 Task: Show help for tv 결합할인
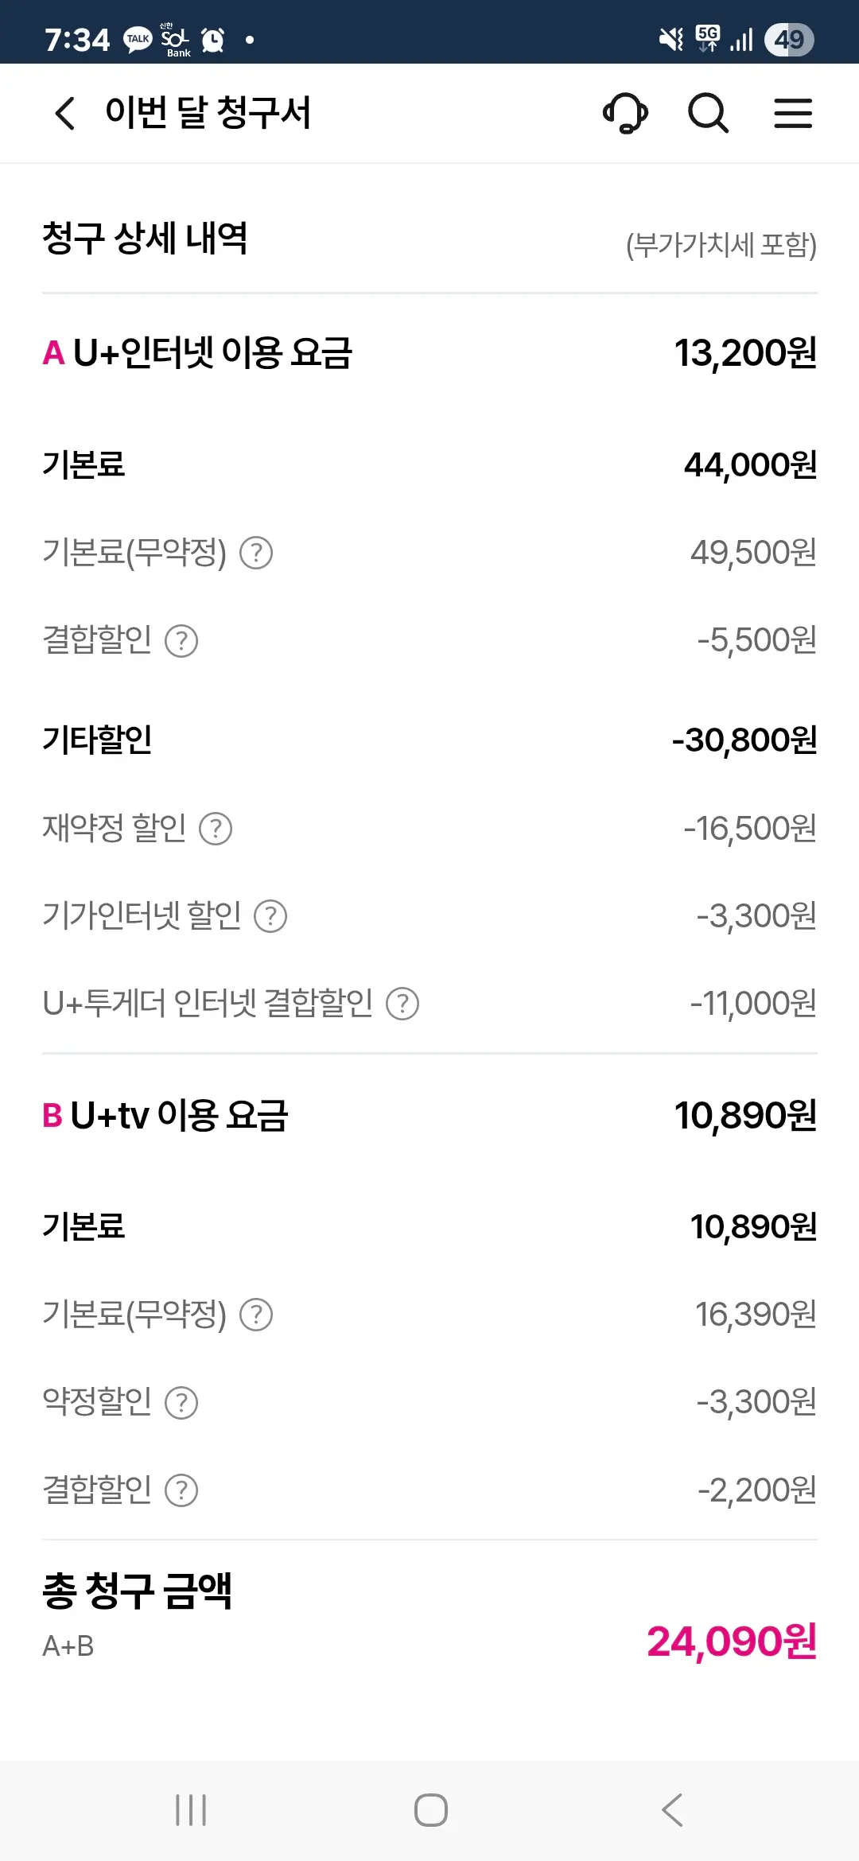point(181,1490)
